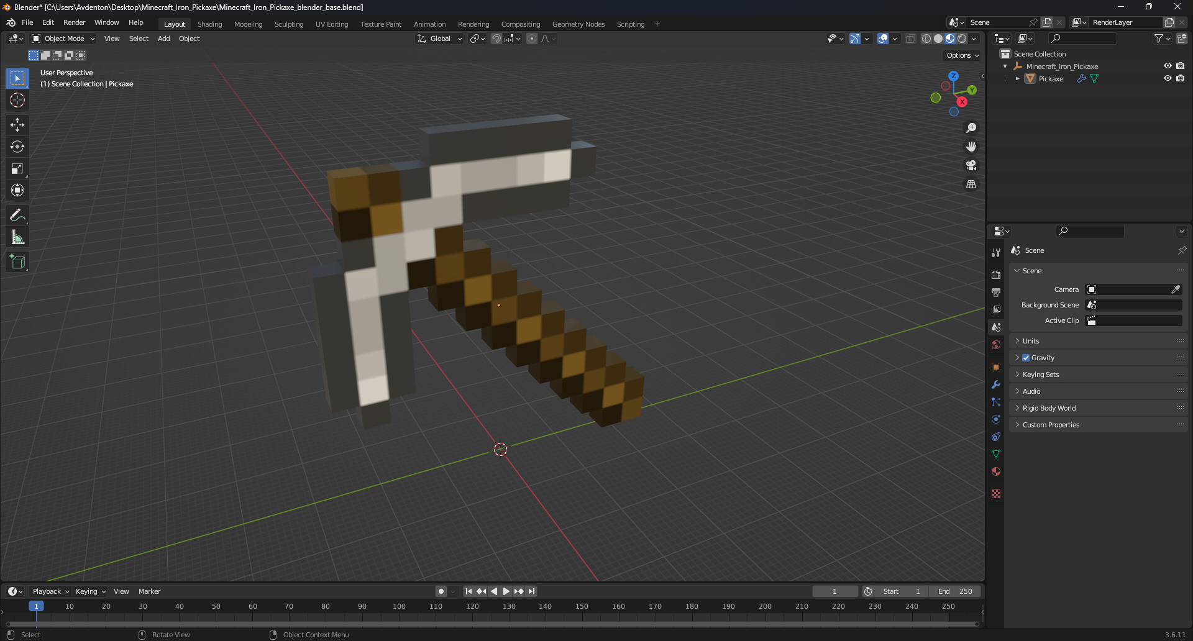Play the animation forward
The width and height of the screenshot is (1193, 641).
pos(506,591)
